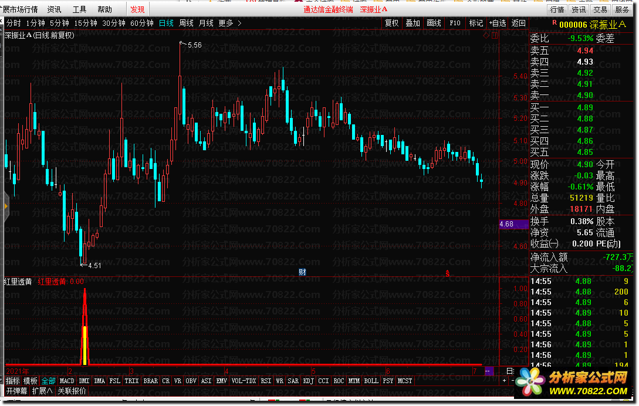Add stock via +自选 button
The height and width of the screenshot is (406, 639).
(498, 23)
